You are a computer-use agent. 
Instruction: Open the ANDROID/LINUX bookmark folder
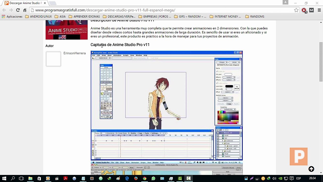[x=38, y=16]
